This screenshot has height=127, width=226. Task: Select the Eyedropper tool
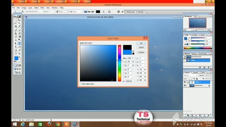click(x=19, y=50)
